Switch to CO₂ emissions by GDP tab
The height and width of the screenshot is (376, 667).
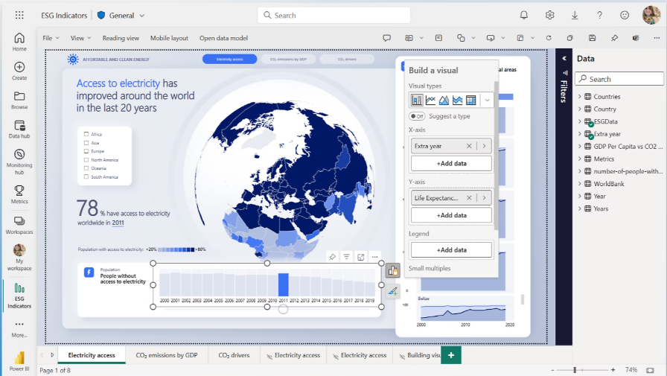(167, 355)
